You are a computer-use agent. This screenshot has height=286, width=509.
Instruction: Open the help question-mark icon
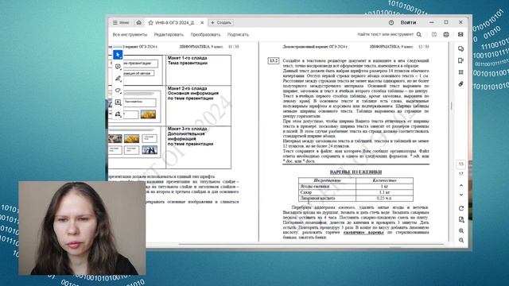391,23
